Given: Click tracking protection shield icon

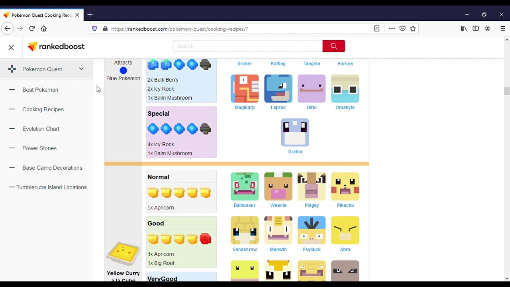Looking at the screenshot, I should click(x=94, y=29).
